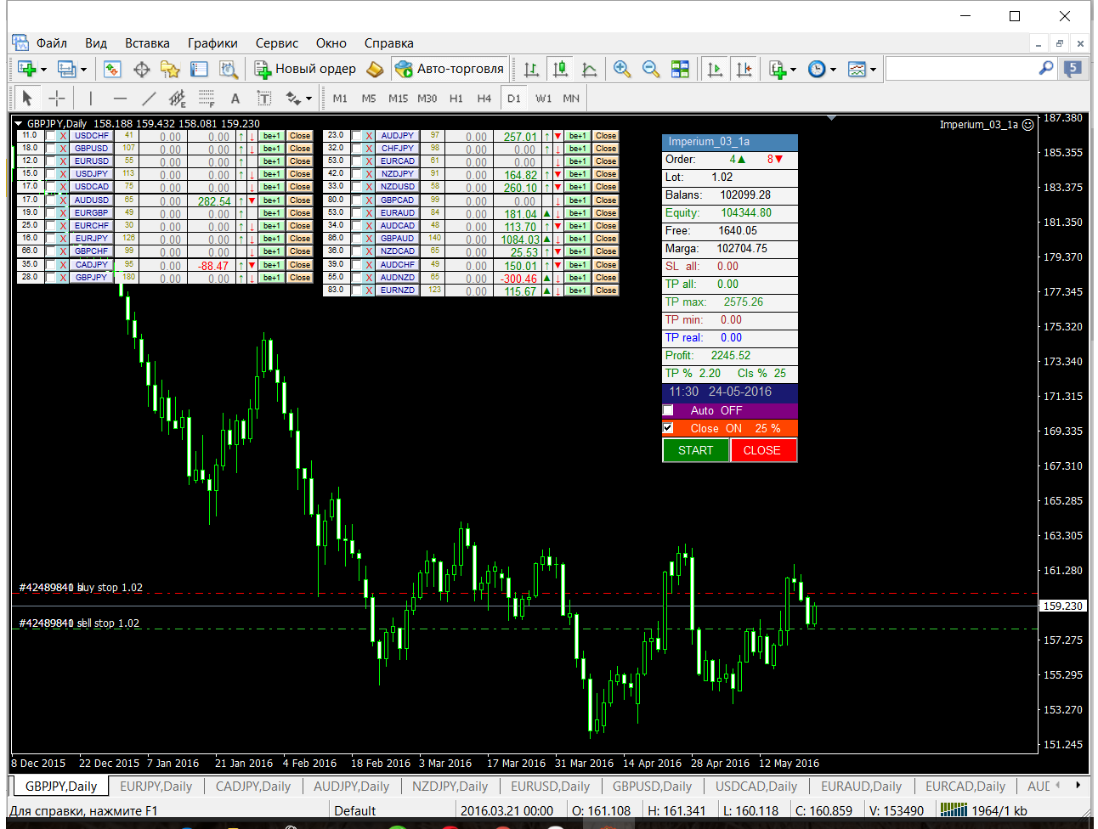Open the new chart dropdown arrow

click(43, 70)
